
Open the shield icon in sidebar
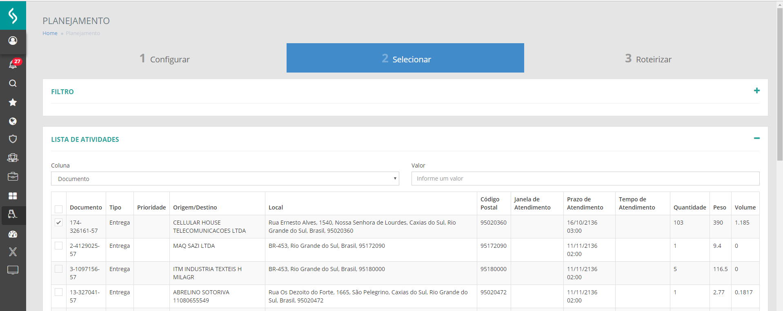[x=13, y=139]
